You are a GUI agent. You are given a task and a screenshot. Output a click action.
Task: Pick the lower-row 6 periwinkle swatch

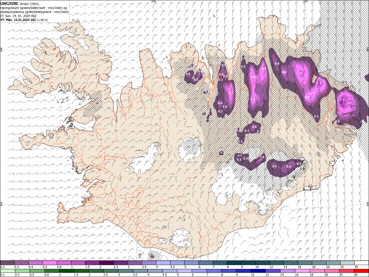click(199, 271)
